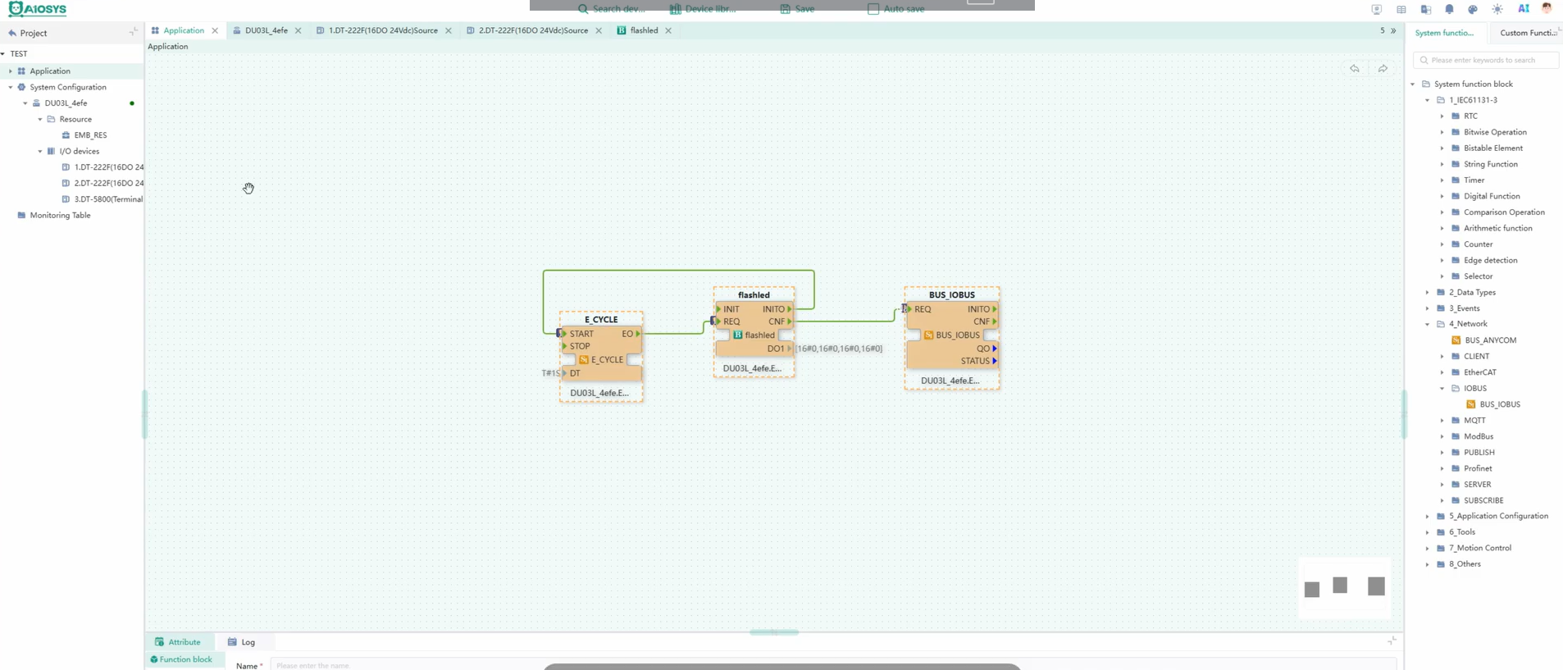Open the notifications bell
The image size is (1563, 670).
pos(1449,9)
